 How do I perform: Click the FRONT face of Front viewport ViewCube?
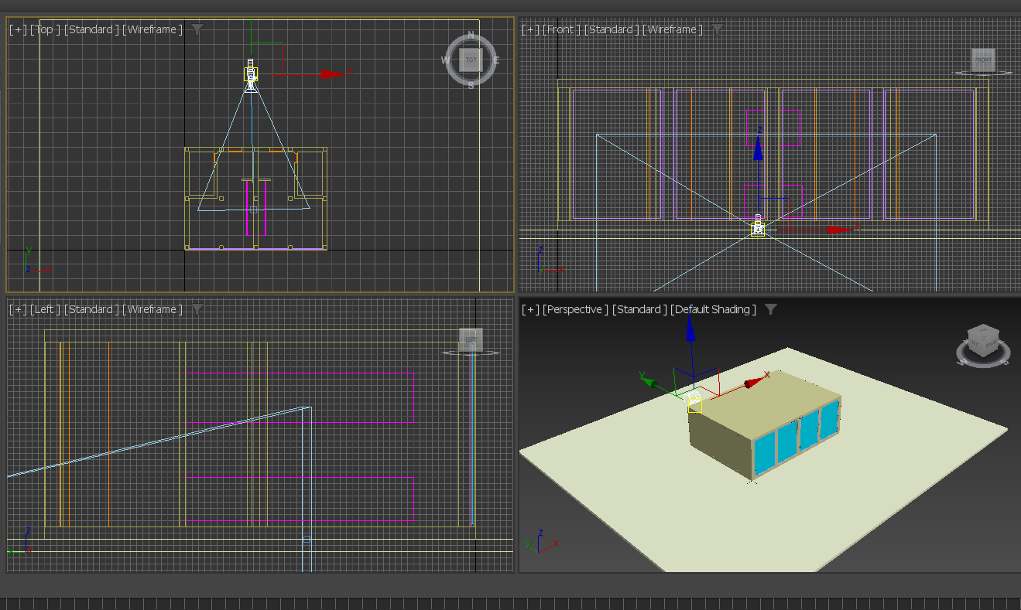983,60
